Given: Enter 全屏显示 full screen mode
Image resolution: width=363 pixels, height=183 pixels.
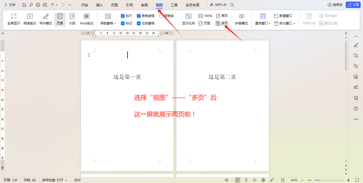Looking at the screenshot, I should (14, 19).
